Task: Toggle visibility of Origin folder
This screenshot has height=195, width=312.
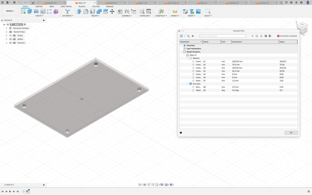Action: point(11,36)
